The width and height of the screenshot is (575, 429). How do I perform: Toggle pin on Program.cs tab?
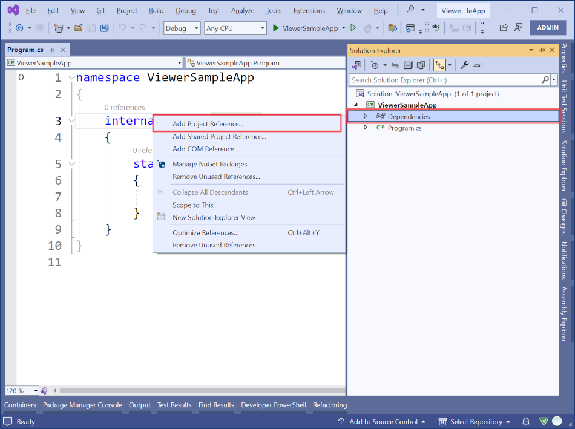52,50
